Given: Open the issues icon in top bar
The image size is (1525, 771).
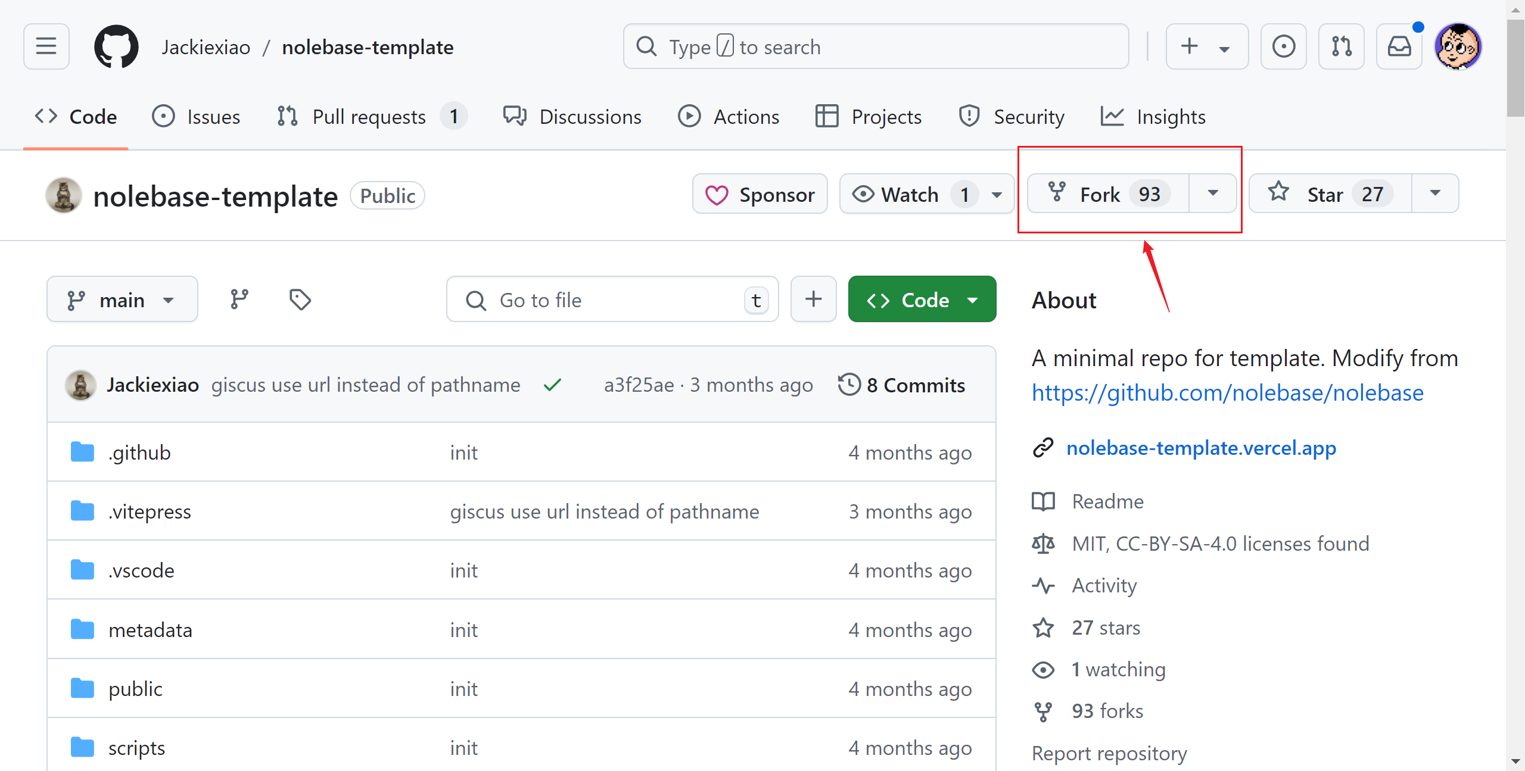Looking at the screenshot, I should (1283, 46).
